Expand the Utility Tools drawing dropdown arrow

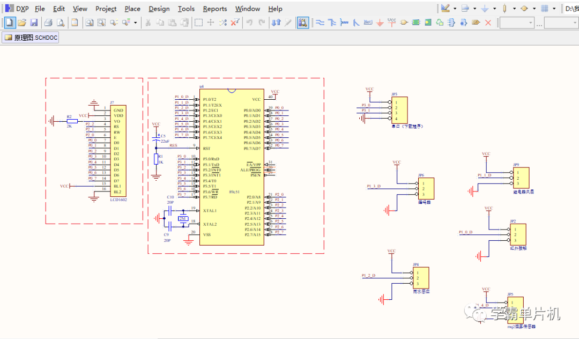(x=455, y=9)
